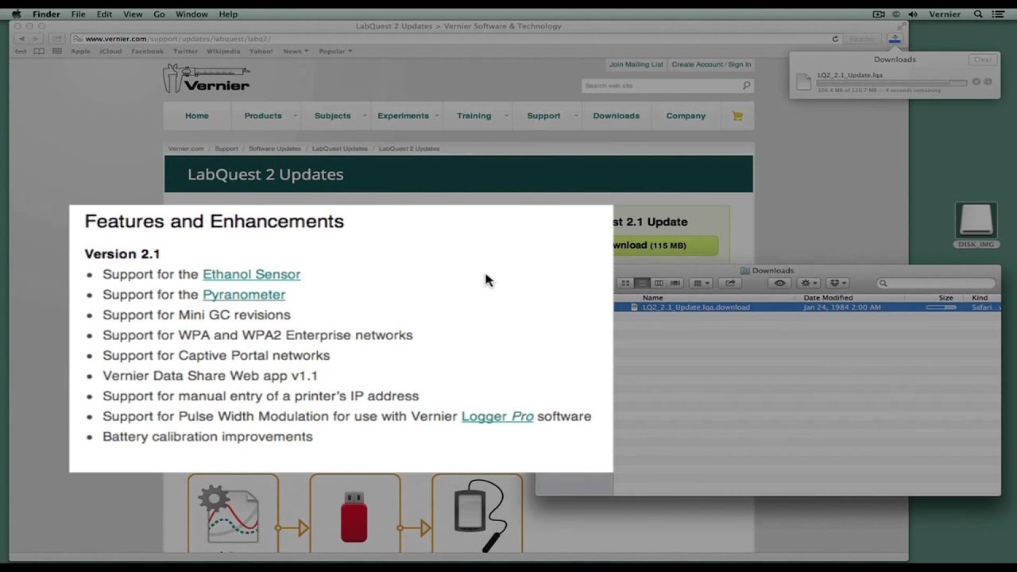Click the website search magnifier icon
Screen dimensions: 1017x572
746,85
